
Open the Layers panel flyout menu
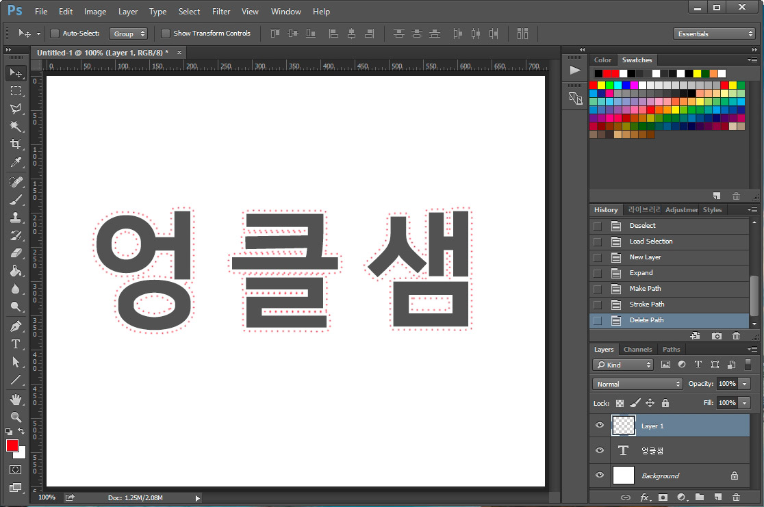753,349
